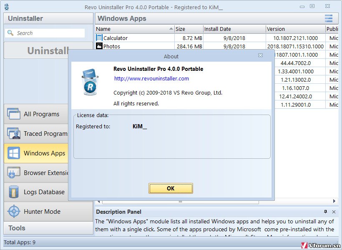Click the Copyright 2009-2018 VS Revo Group text
Screen dimensions: 342x250
coord(168,92)
